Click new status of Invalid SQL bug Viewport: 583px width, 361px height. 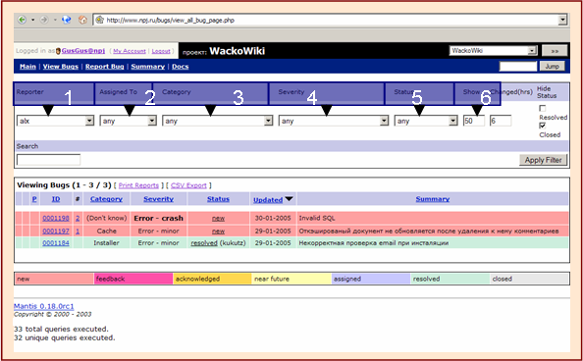218,218
